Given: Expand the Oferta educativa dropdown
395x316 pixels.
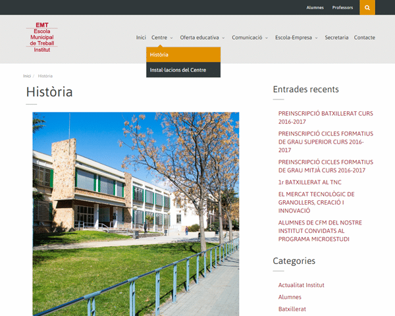Looking at the screenshot, I should click(x=202, y=38).
